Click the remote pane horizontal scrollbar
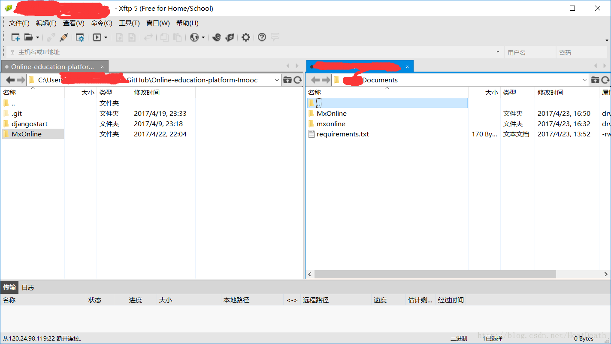This screenshot has width=611, height=344. coord(435,274)
